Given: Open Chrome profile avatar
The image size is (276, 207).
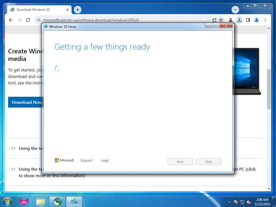Looking at the screenshot, I should coord(257,20).
